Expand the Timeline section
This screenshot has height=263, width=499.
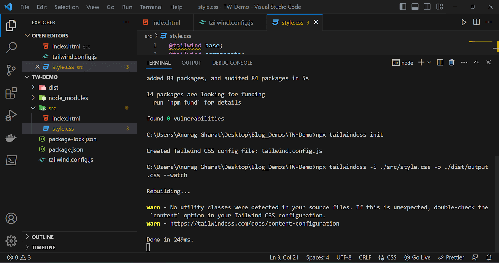point(80,247)
